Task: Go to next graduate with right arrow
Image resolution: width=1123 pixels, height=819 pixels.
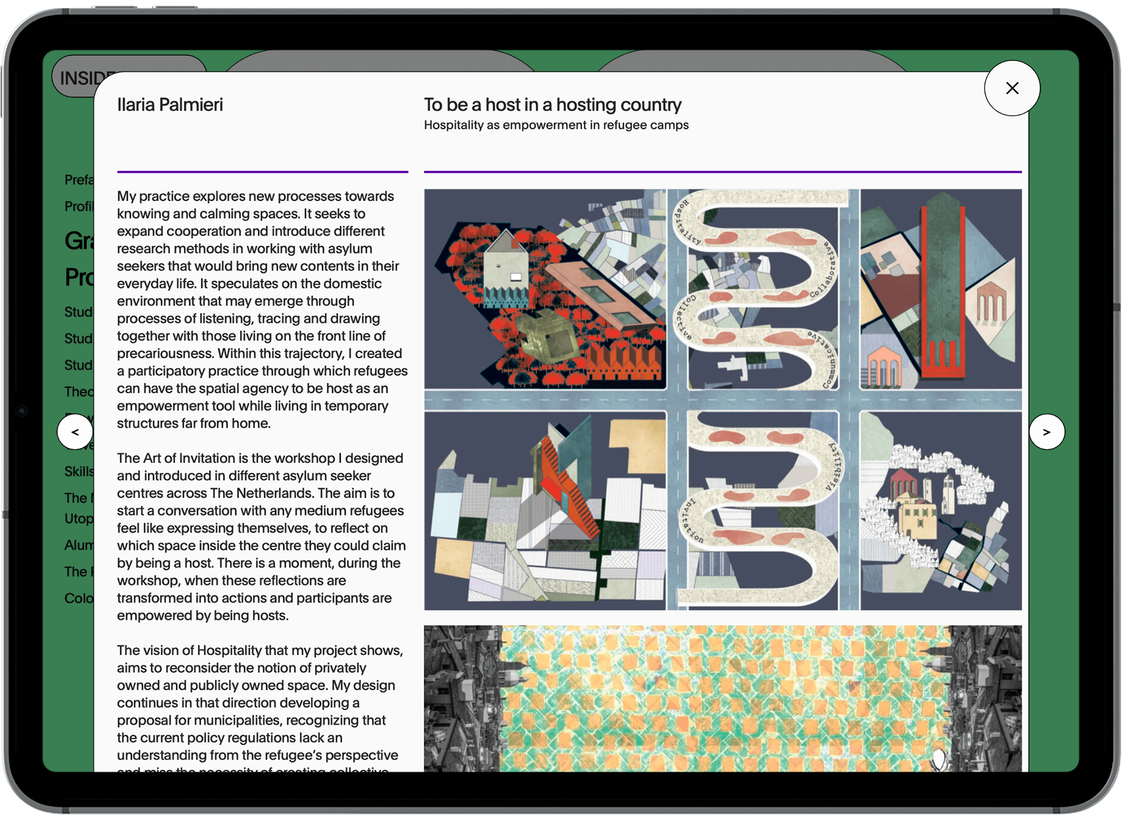Action: click(x=1046, y=432)
